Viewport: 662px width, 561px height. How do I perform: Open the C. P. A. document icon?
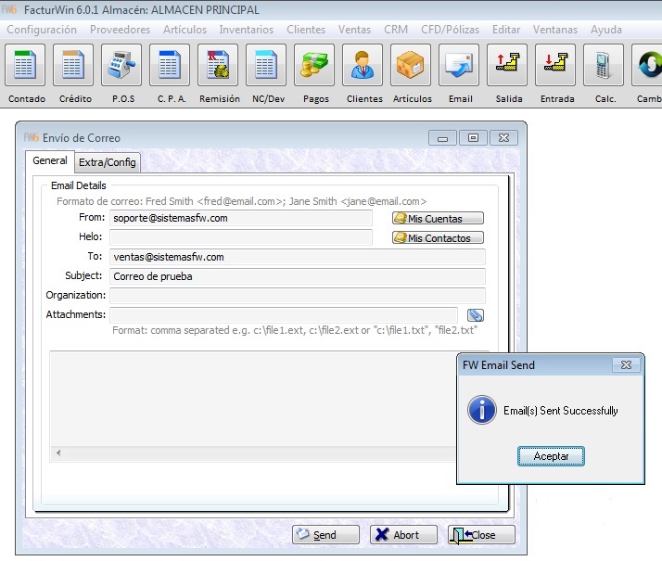[x=170, y=65]
